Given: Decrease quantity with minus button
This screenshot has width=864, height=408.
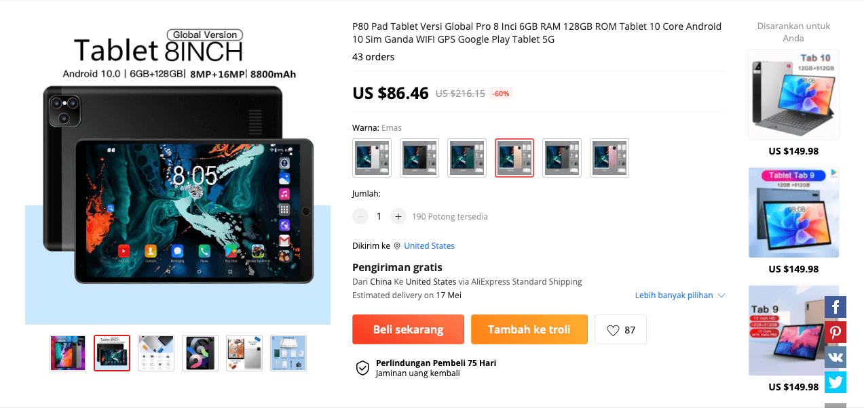Looking at the screenshot, I should pyautogui.click(x=360, y=216).
